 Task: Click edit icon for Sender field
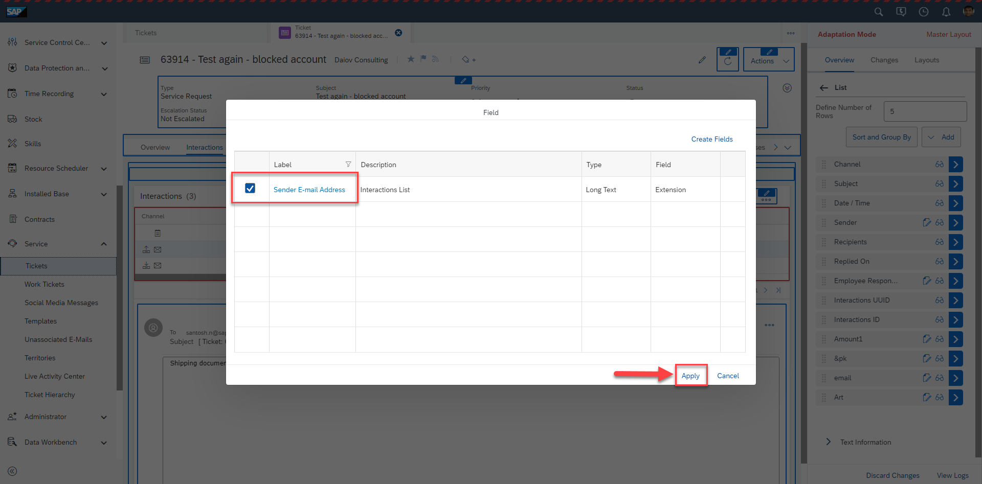click(927, 222)
